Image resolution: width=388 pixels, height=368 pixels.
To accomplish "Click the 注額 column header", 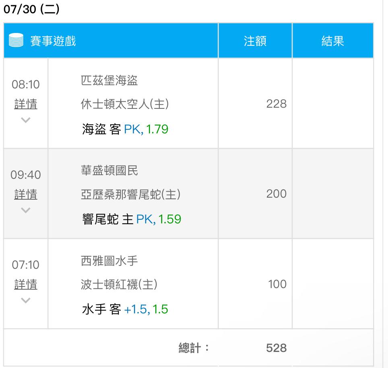I will (255, 41).
